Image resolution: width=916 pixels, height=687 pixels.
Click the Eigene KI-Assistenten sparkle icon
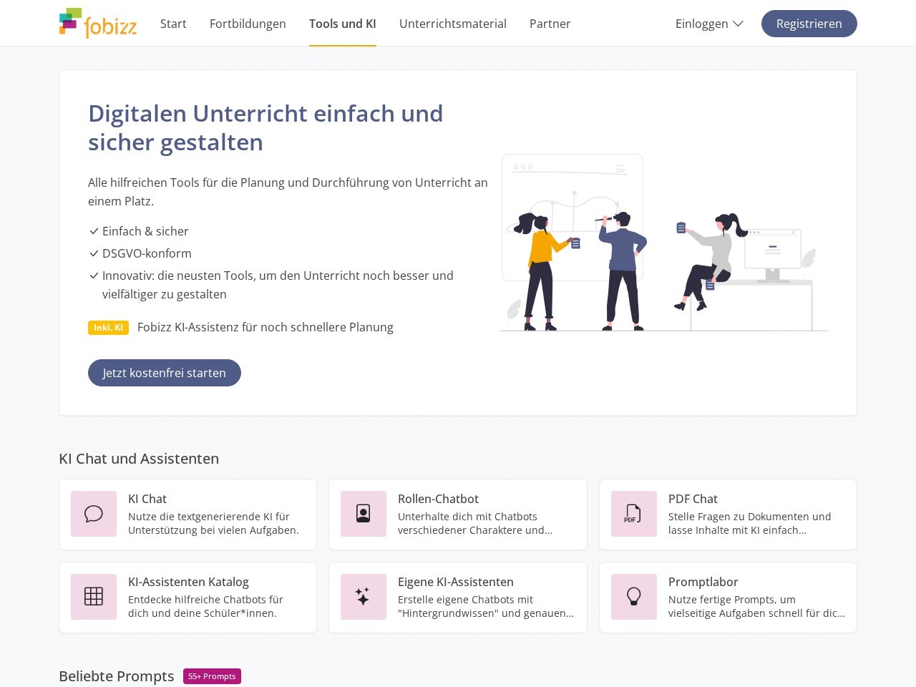click(364, 597)
